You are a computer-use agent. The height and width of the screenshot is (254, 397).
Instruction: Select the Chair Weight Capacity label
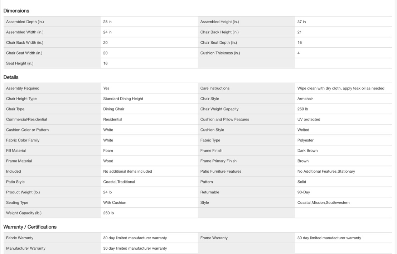pyautogui.click(x=219, y=109)
